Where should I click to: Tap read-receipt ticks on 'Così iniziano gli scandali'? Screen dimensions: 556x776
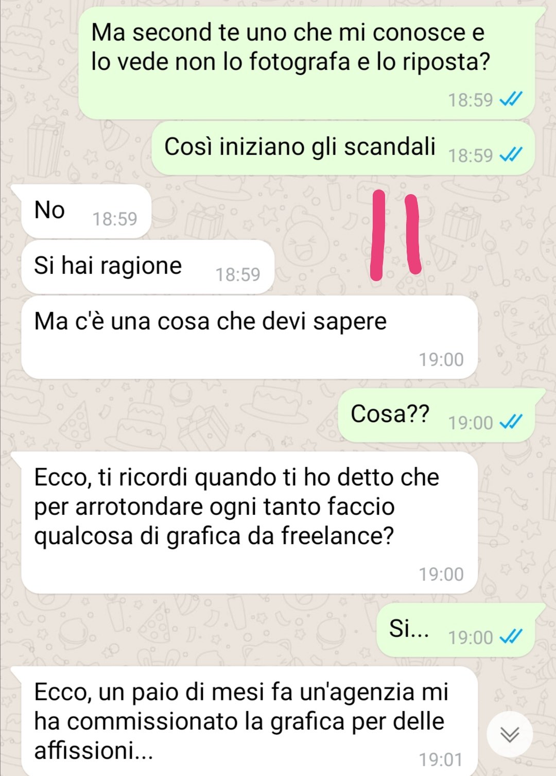(x=512, y=154)
